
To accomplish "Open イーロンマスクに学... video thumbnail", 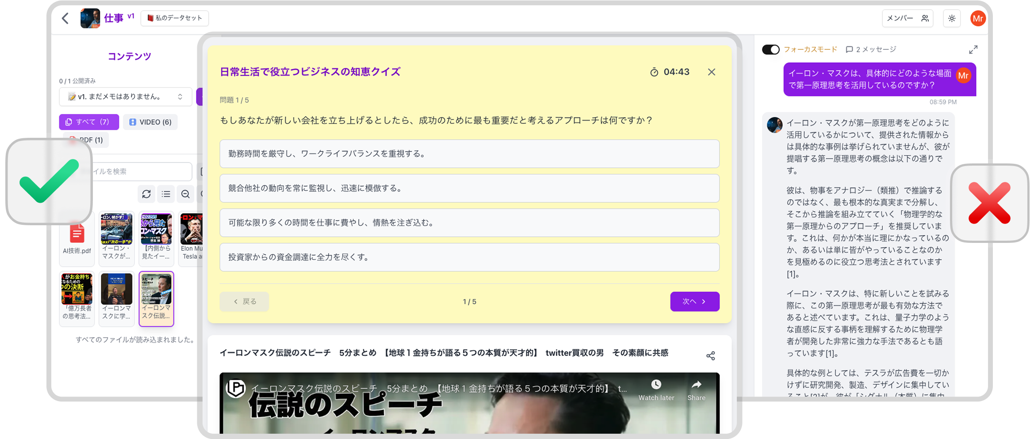I will [x=116, y=299].
